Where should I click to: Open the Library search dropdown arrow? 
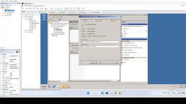[40, 14]
